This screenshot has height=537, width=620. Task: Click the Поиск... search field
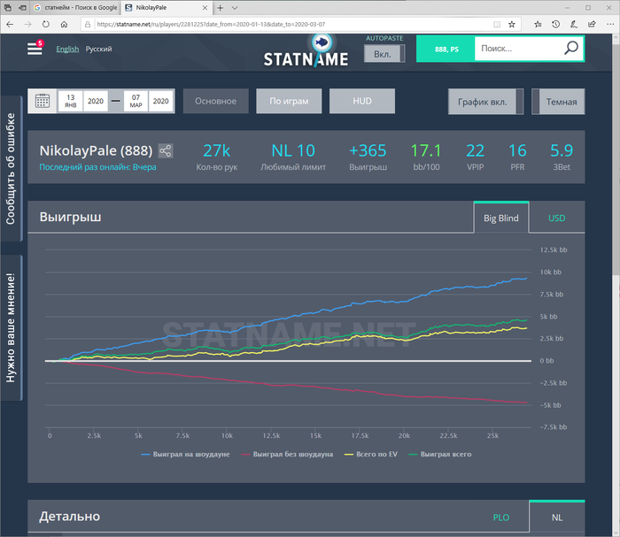click(518, 49)
